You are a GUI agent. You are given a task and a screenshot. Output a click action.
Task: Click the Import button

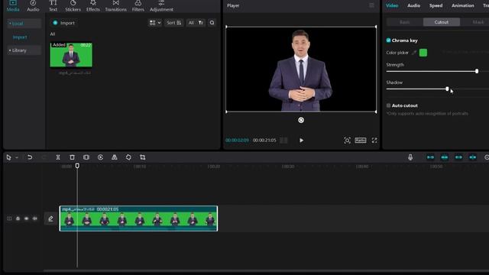pyautogui.click(x=63, y=23)
